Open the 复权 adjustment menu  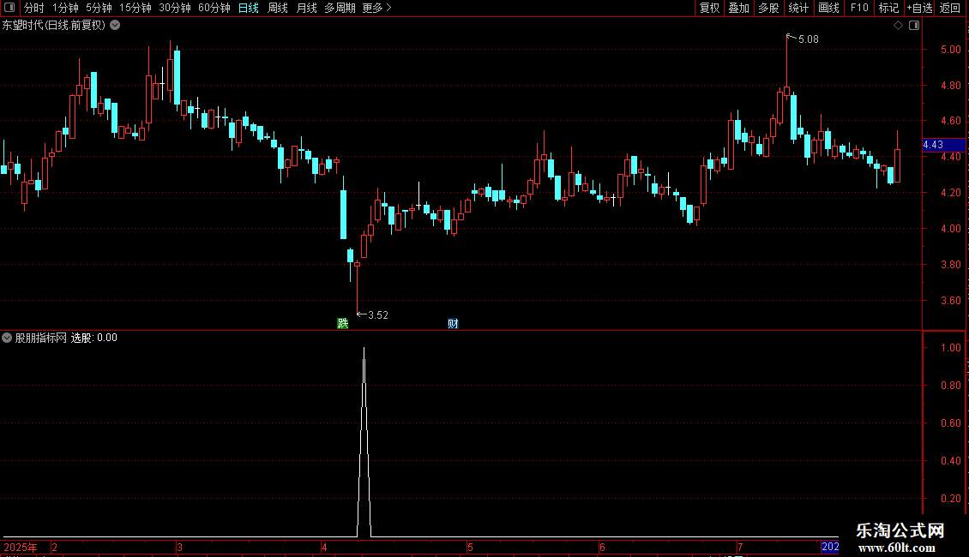click(x=709, y=8)
